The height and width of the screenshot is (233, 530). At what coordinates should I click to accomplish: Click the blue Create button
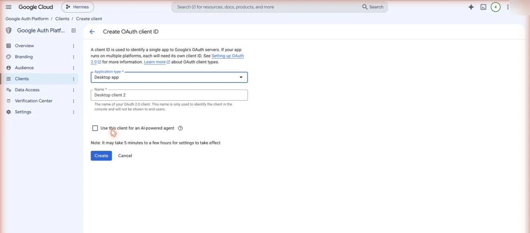(x=101, y=155)
